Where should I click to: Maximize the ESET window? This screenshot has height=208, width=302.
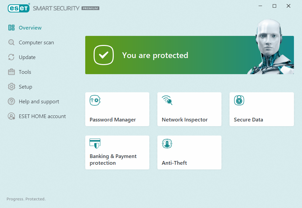click(274, 6)
